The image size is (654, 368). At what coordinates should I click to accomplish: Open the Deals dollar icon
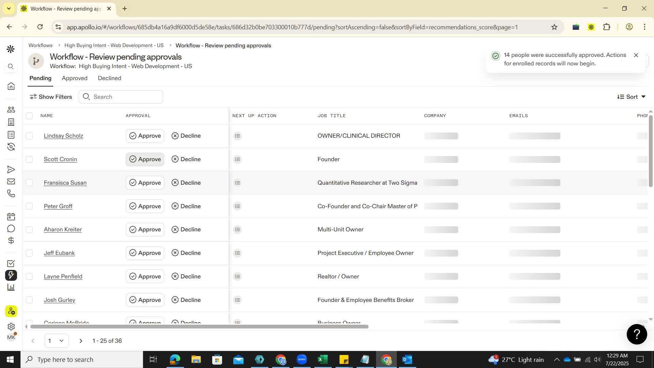coord(11,241)
